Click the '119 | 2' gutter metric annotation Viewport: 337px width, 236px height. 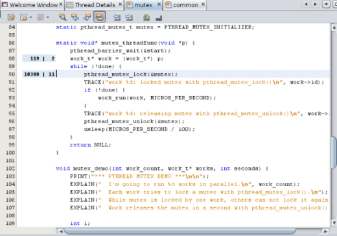pyautogui.click(x=39, y=58)
